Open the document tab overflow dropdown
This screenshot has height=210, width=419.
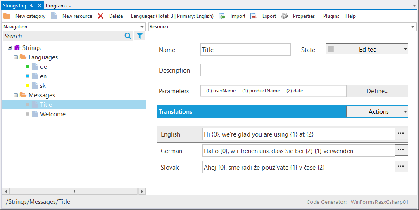pos(414,6)
